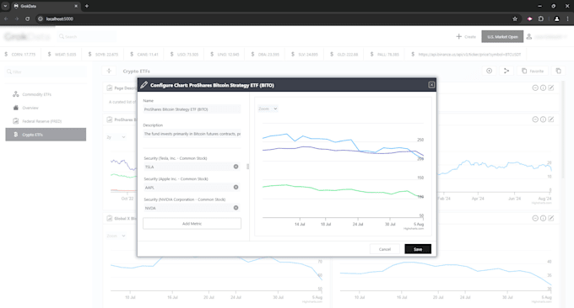Click the edit icon on ProShares chart card

pyautogui.click(x=551, y=119)
